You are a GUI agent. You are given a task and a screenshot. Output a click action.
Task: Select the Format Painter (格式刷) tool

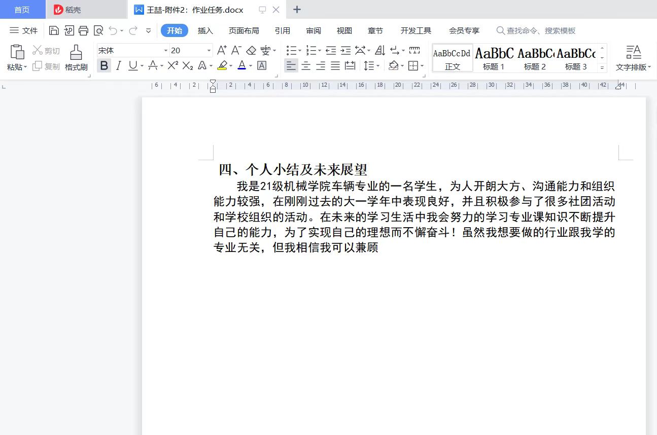click(x=76, y=58)
